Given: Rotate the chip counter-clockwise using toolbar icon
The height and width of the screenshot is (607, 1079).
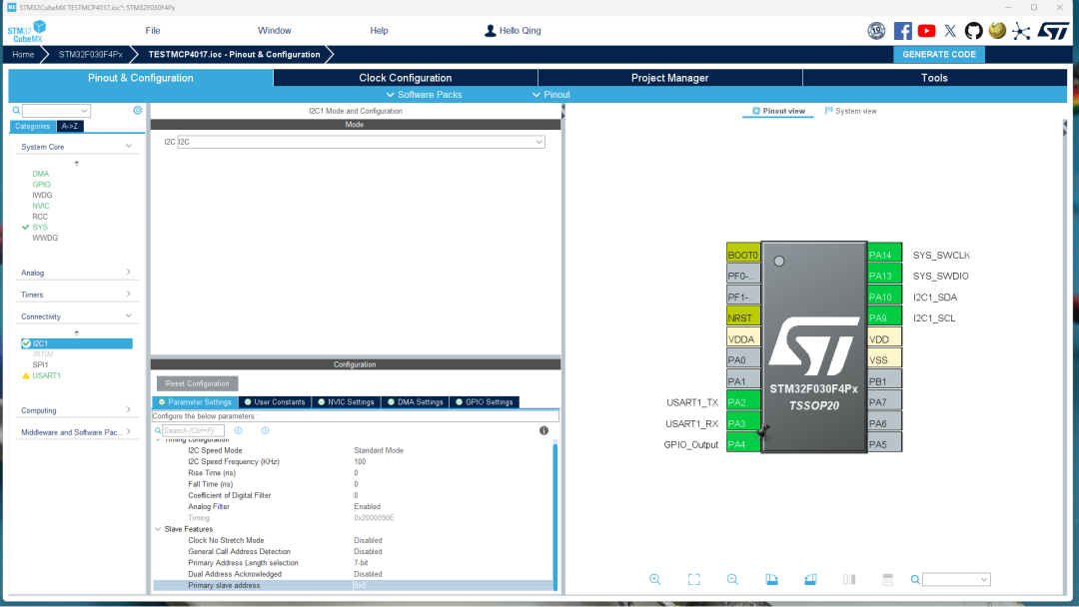Looking at the screenshot, I should 810,579.
